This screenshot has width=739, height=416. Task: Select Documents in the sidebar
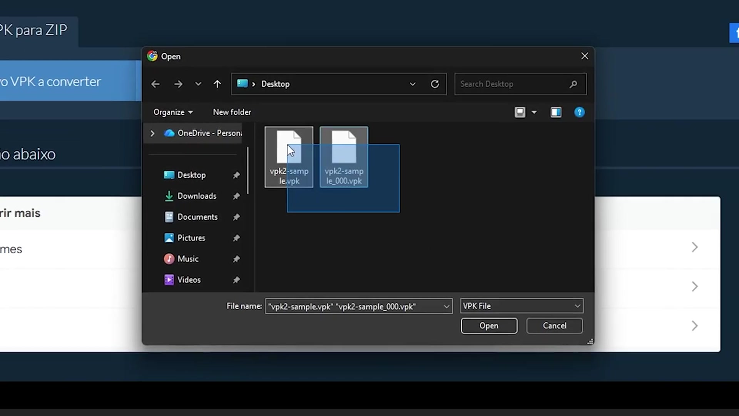tap(197, 217)
